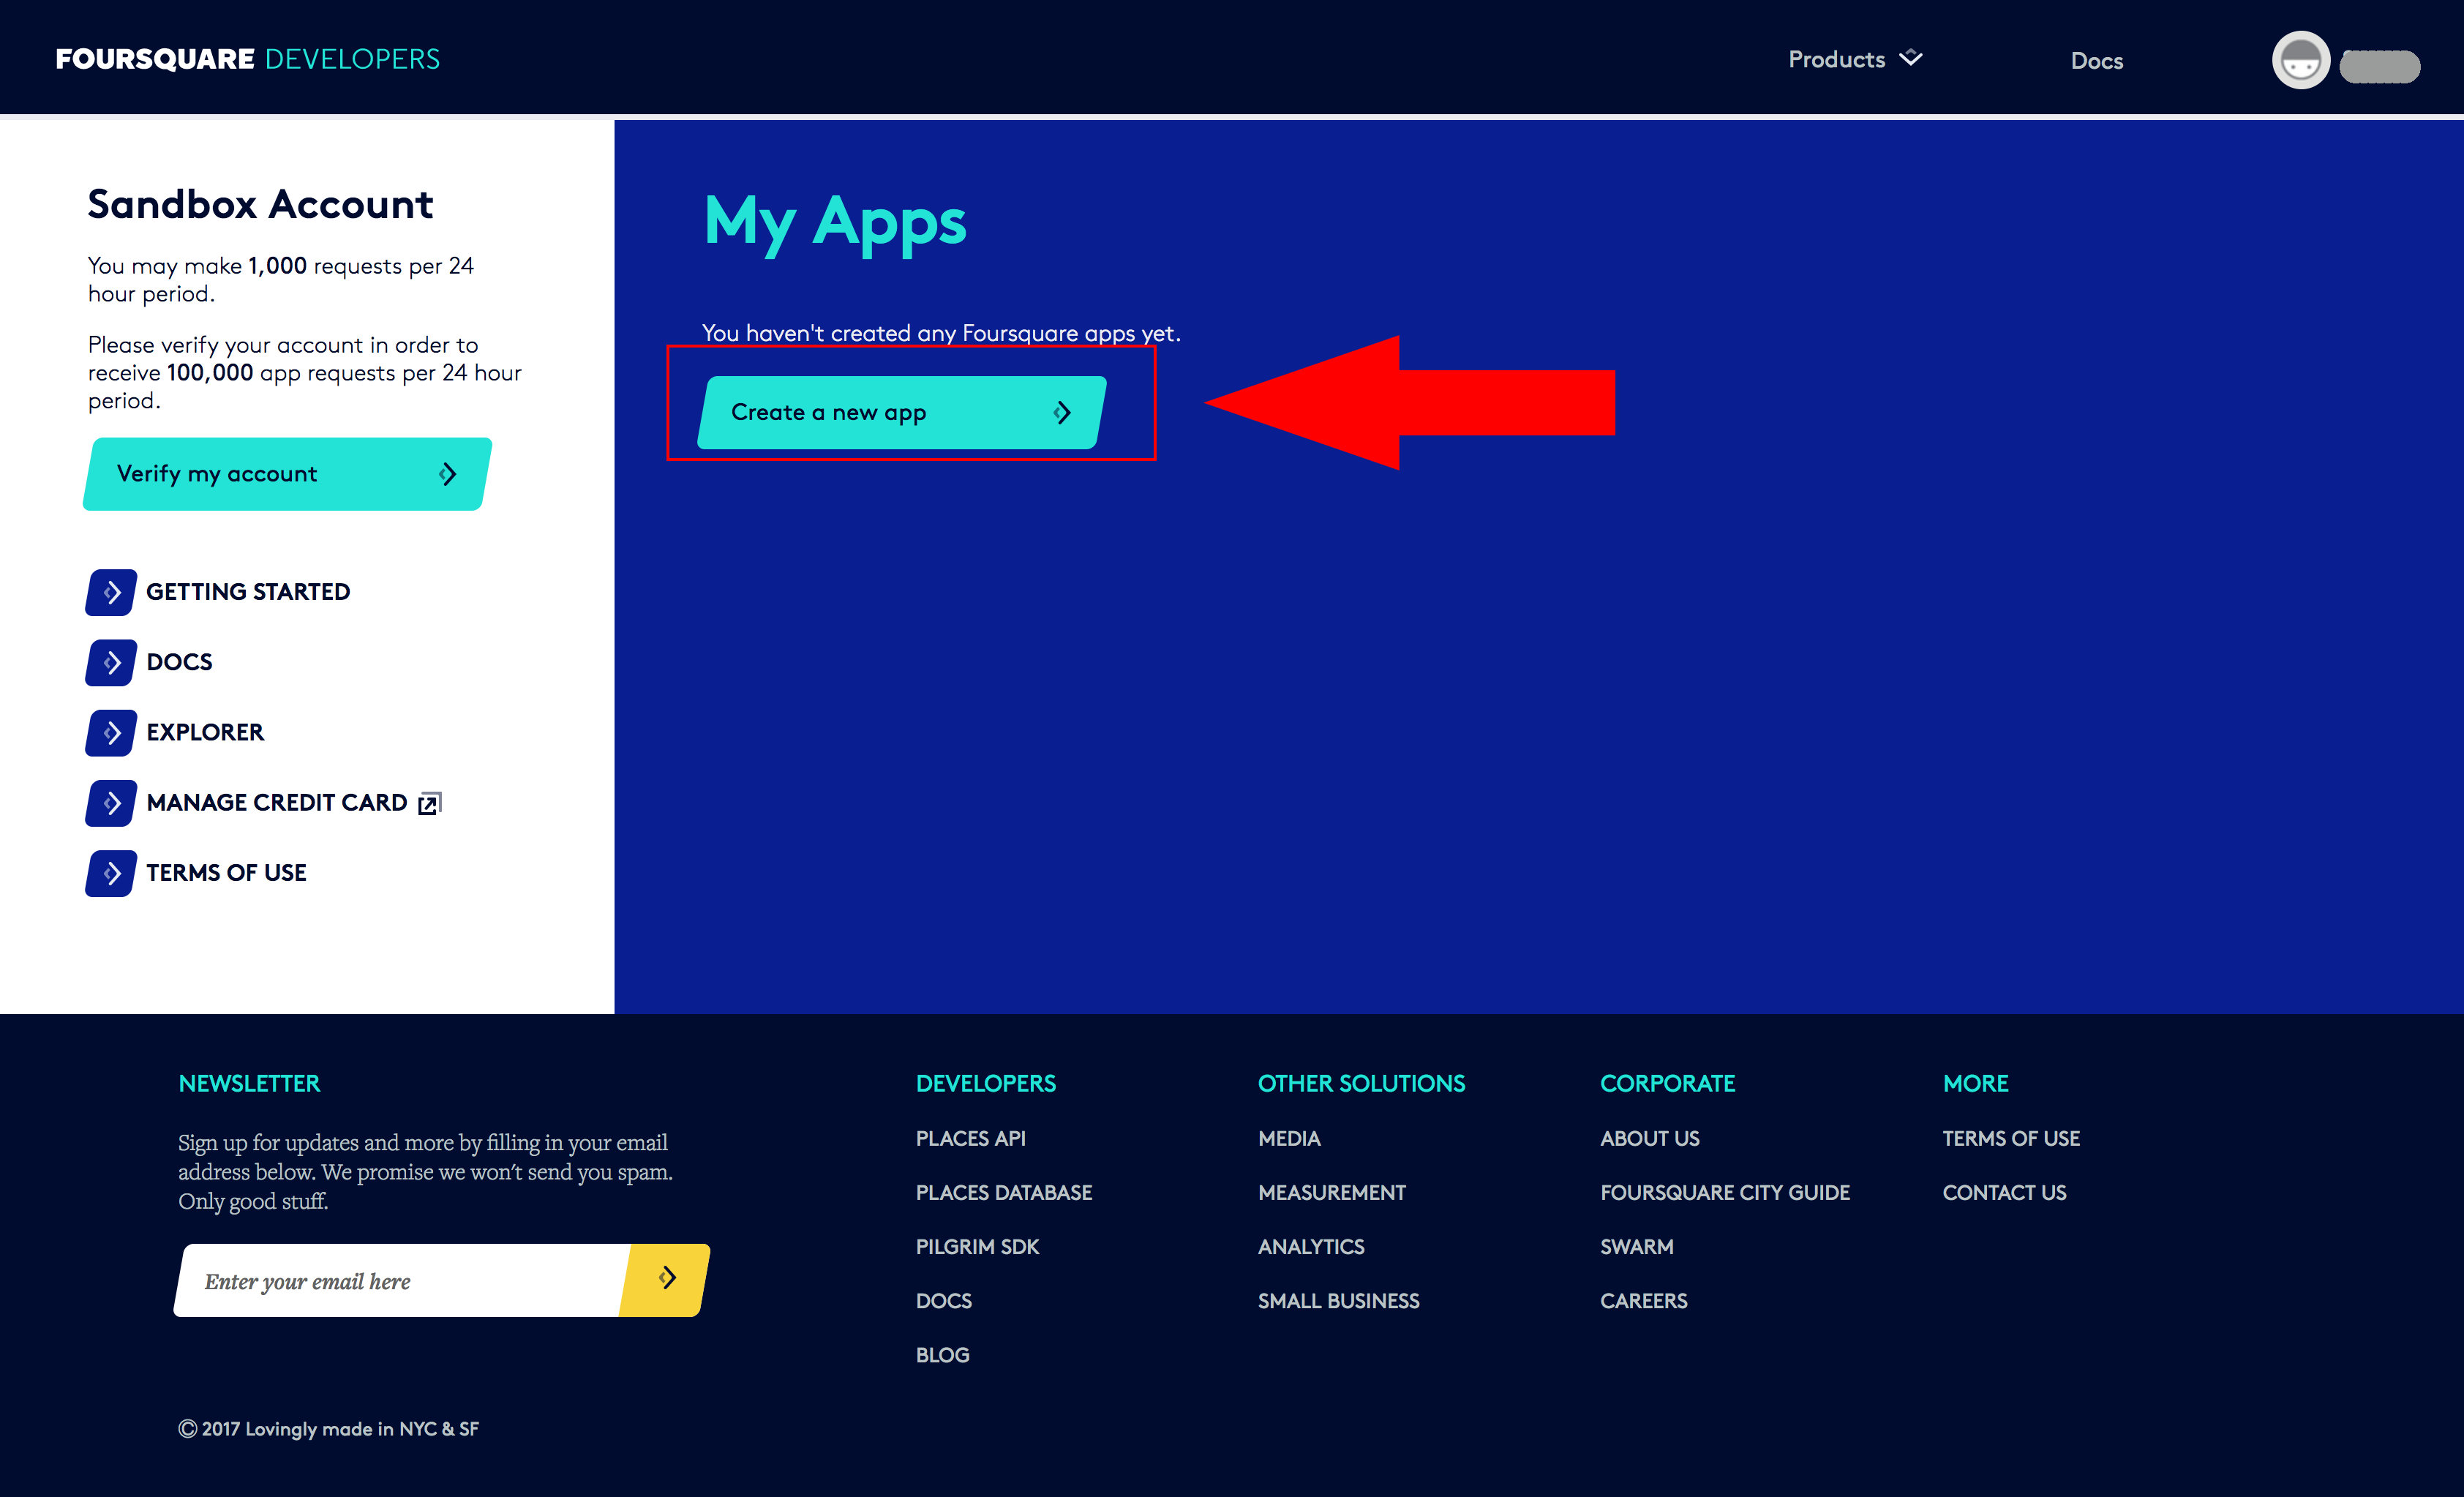Click the blurred username beside avatar
2464x1497 pixels.
[2379, 66]
